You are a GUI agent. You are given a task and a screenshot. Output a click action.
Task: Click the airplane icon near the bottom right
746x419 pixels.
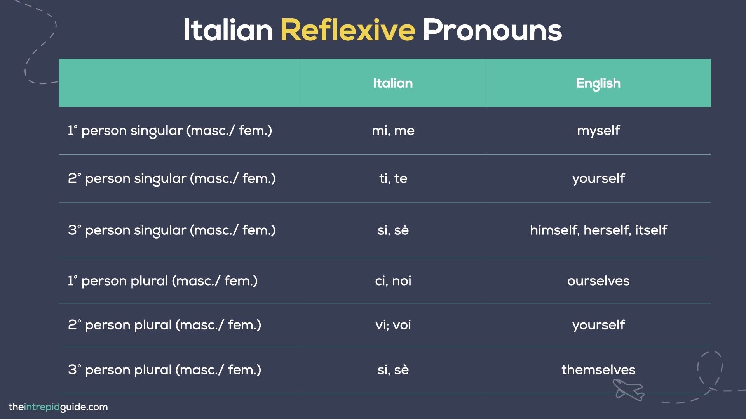[x=628, y=390]
